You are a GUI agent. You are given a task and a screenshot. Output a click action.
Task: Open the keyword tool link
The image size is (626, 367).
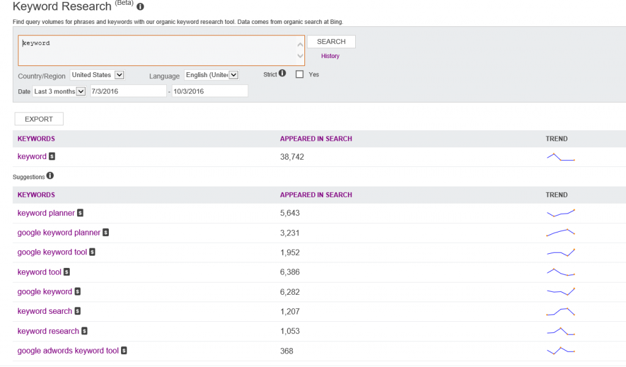click(x=39, y=272)
